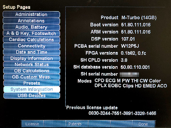
Task: Open the Patents... button
Action: point(77,124)
